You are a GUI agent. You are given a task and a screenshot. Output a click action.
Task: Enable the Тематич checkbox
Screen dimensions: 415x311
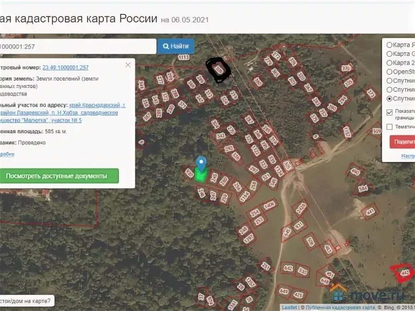click(389, 127)
